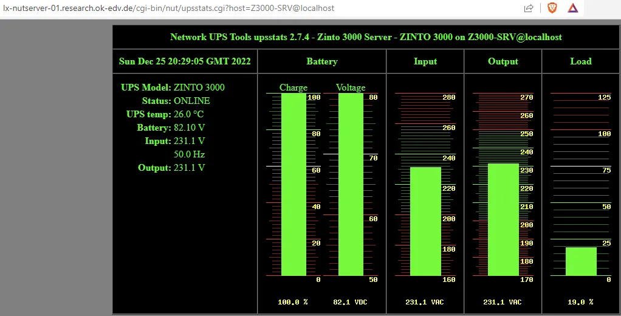Click the 50.0 Hz frequency value

pos(190,154)
